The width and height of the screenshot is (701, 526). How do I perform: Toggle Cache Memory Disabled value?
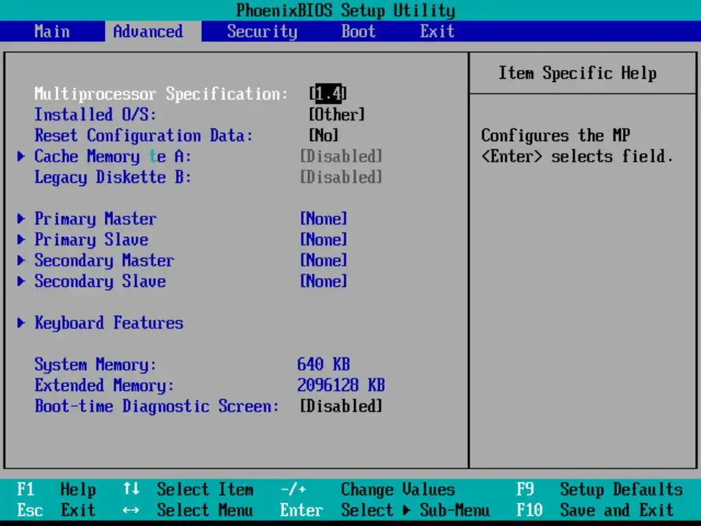click(341, 156)
